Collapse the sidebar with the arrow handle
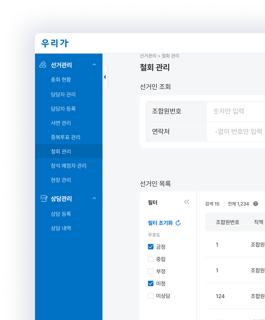Screen dimensions: 265x320 [x=105, y=77]
